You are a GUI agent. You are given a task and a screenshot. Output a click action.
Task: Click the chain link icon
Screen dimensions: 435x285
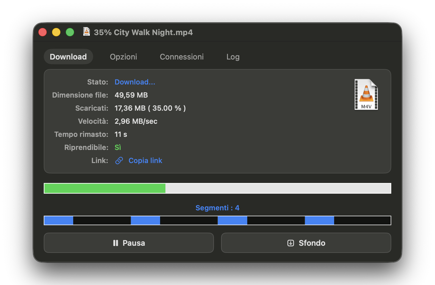click(x=119, y=161)
